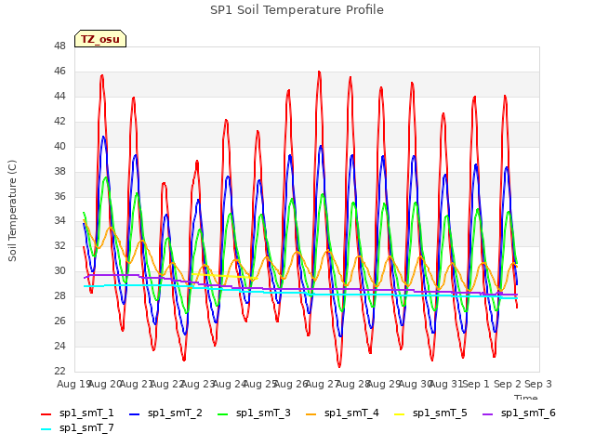Click the blue swatch for sp1_smT_2
595x446 pixels.
coord(134,414)
